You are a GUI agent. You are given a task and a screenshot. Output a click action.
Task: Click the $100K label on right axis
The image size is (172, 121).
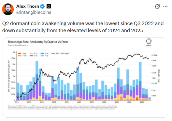pos(155,55)
